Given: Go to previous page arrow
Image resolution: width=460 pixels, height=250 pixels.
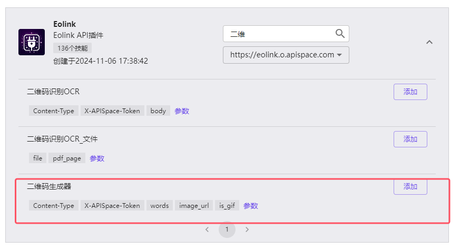Looking at the screenshot, I should (x=207, y=229).
